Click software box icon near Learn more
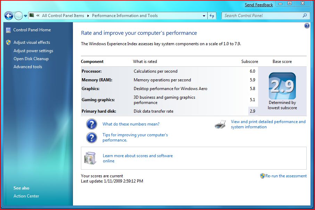Image resolution: width=315 pixels, height=210 pixels. 90,158
